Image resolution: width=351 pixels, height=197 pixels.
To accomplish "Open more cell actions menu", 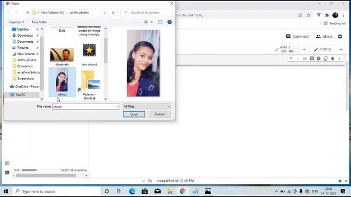I will [339, 59].
